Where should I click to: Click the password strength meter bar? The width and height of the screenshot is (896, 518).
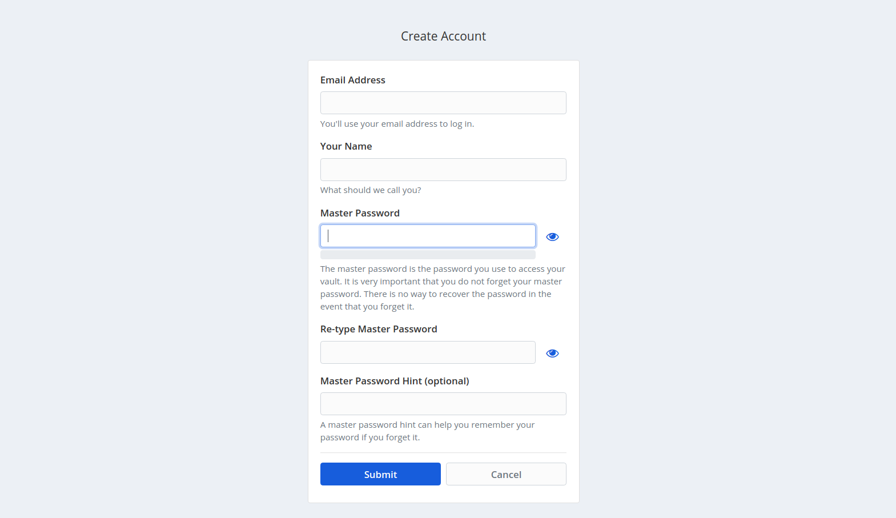click(x=428, y=255)
